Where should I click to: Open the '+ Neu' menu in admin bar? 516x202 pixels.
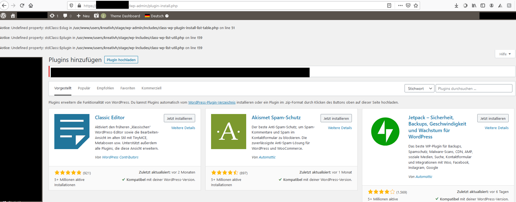pyautogui.click(x=83, y=16)
